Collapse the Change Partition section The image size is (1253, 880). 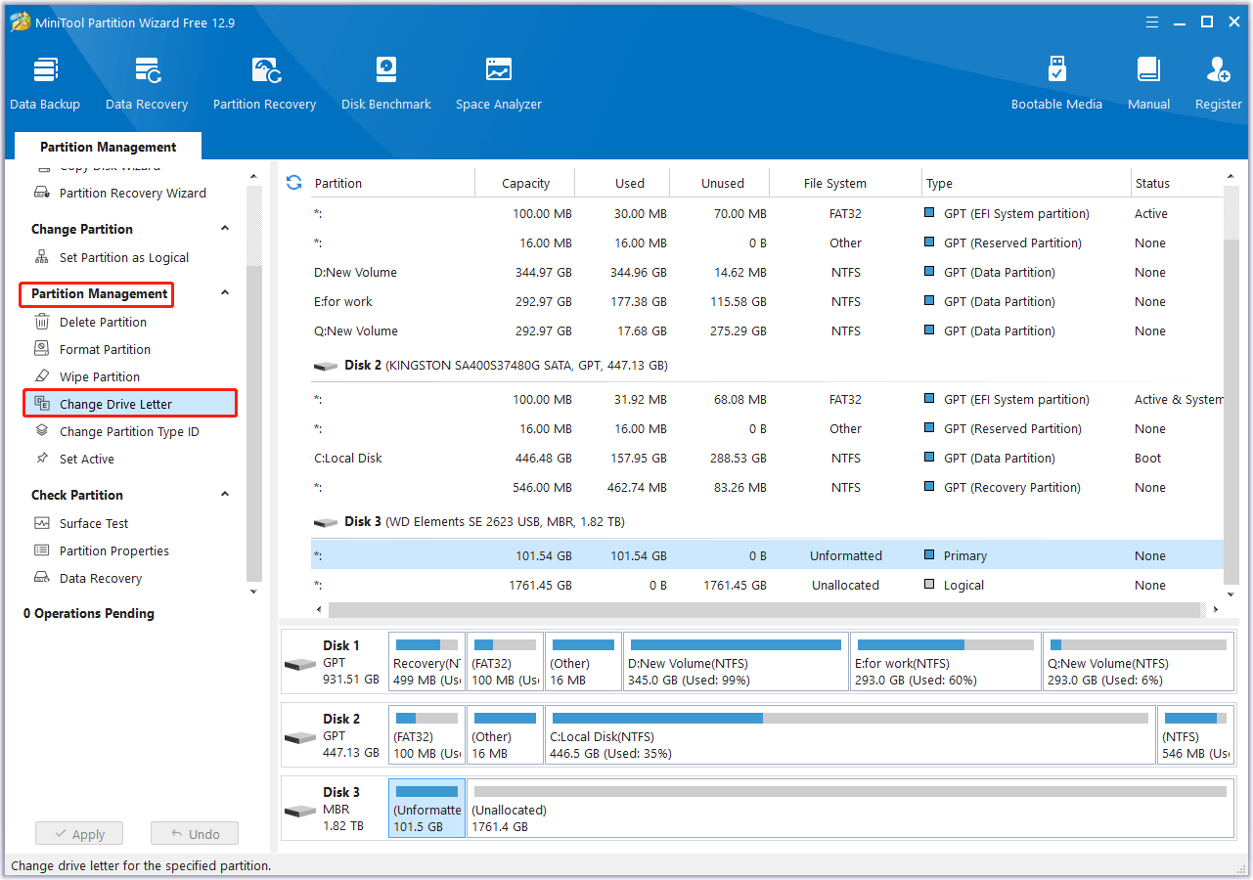[225, 229]
